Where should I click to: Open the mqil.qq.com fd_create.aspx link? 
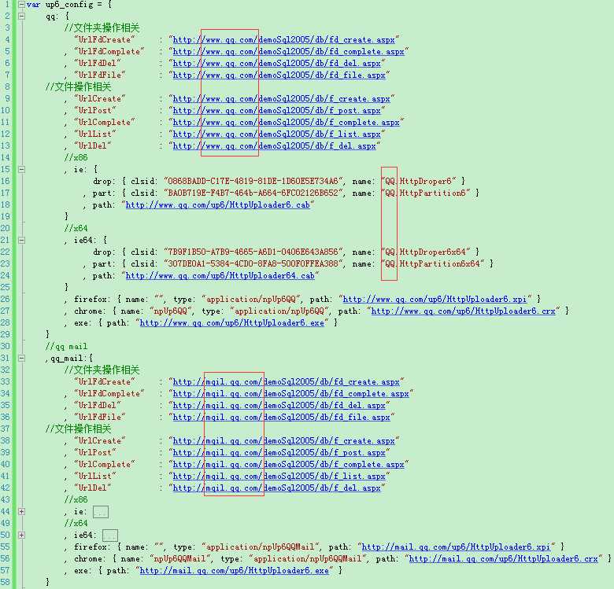coord(287,381)
